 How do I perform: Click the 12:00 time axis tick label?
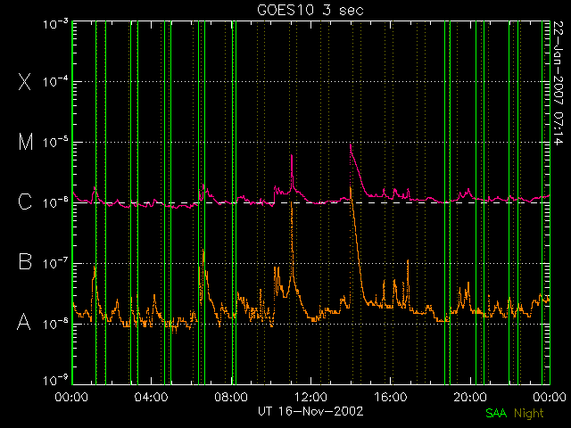coord(310,396)
